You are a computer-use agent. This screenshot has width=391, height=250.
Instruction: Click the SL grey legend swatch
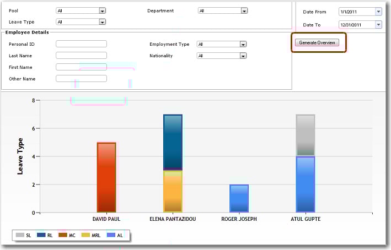(20, 235)
